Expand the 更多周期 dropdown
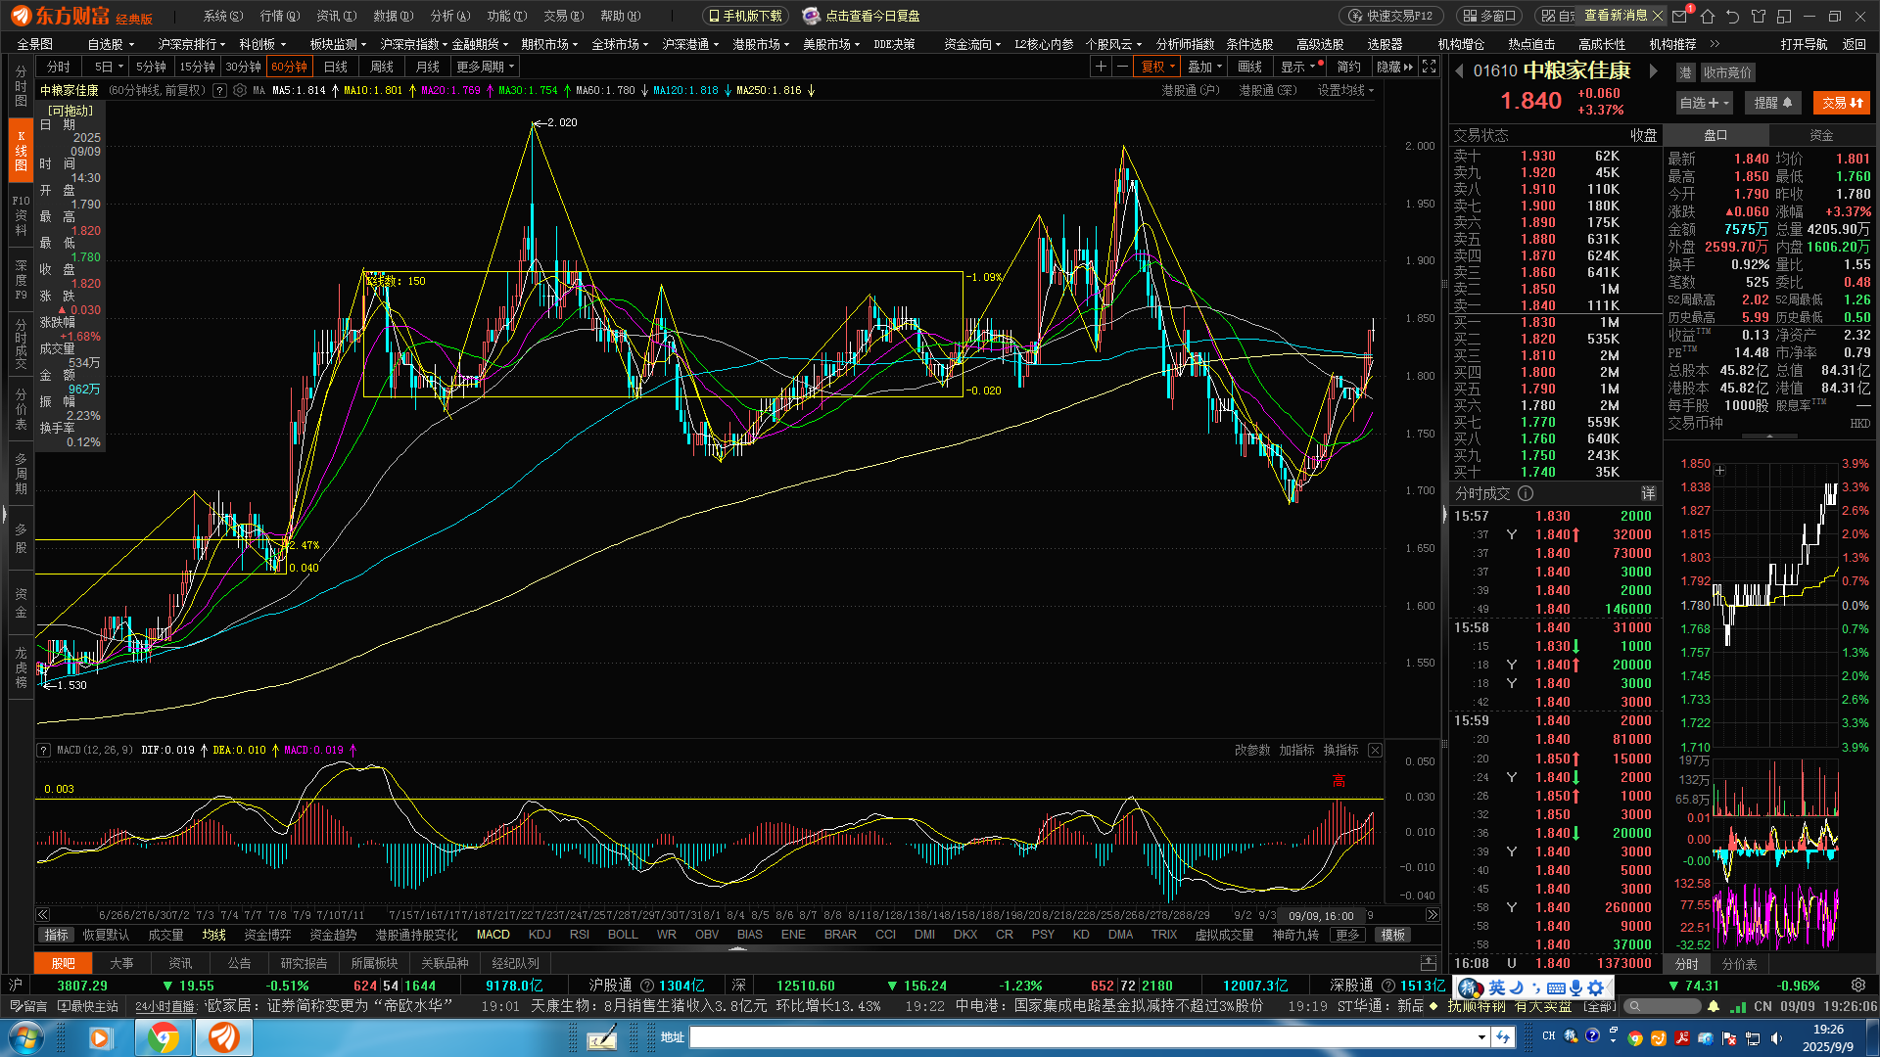Screen dimensions: 1880x1057 486,67
